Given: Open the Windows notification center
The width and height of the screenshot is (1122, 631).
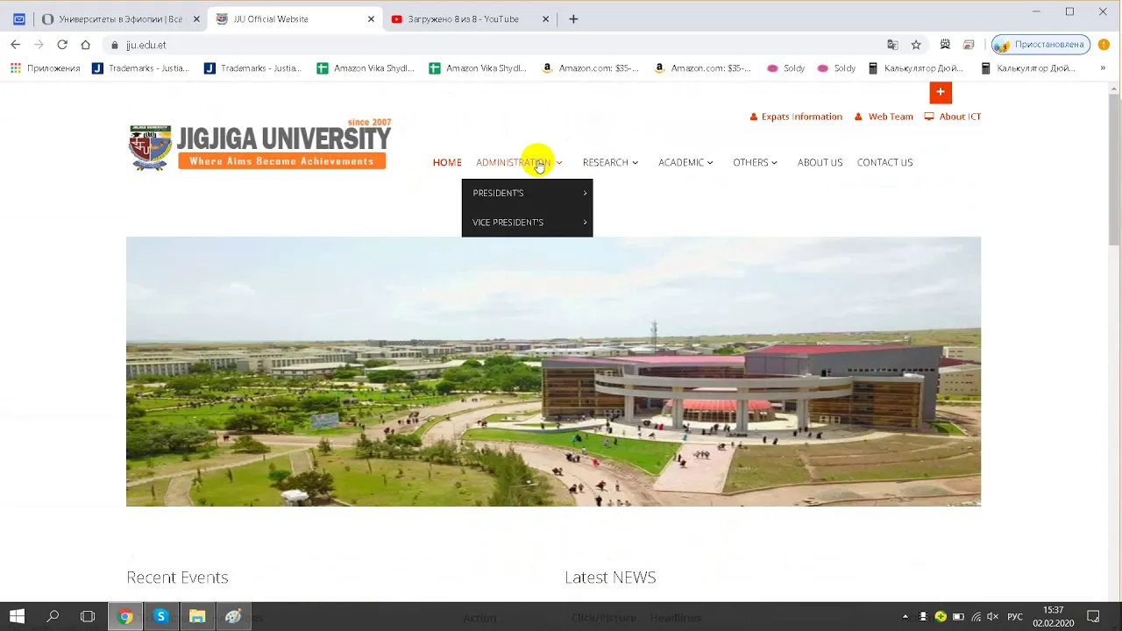Looking at the screenshot, I should [1093, 617].
